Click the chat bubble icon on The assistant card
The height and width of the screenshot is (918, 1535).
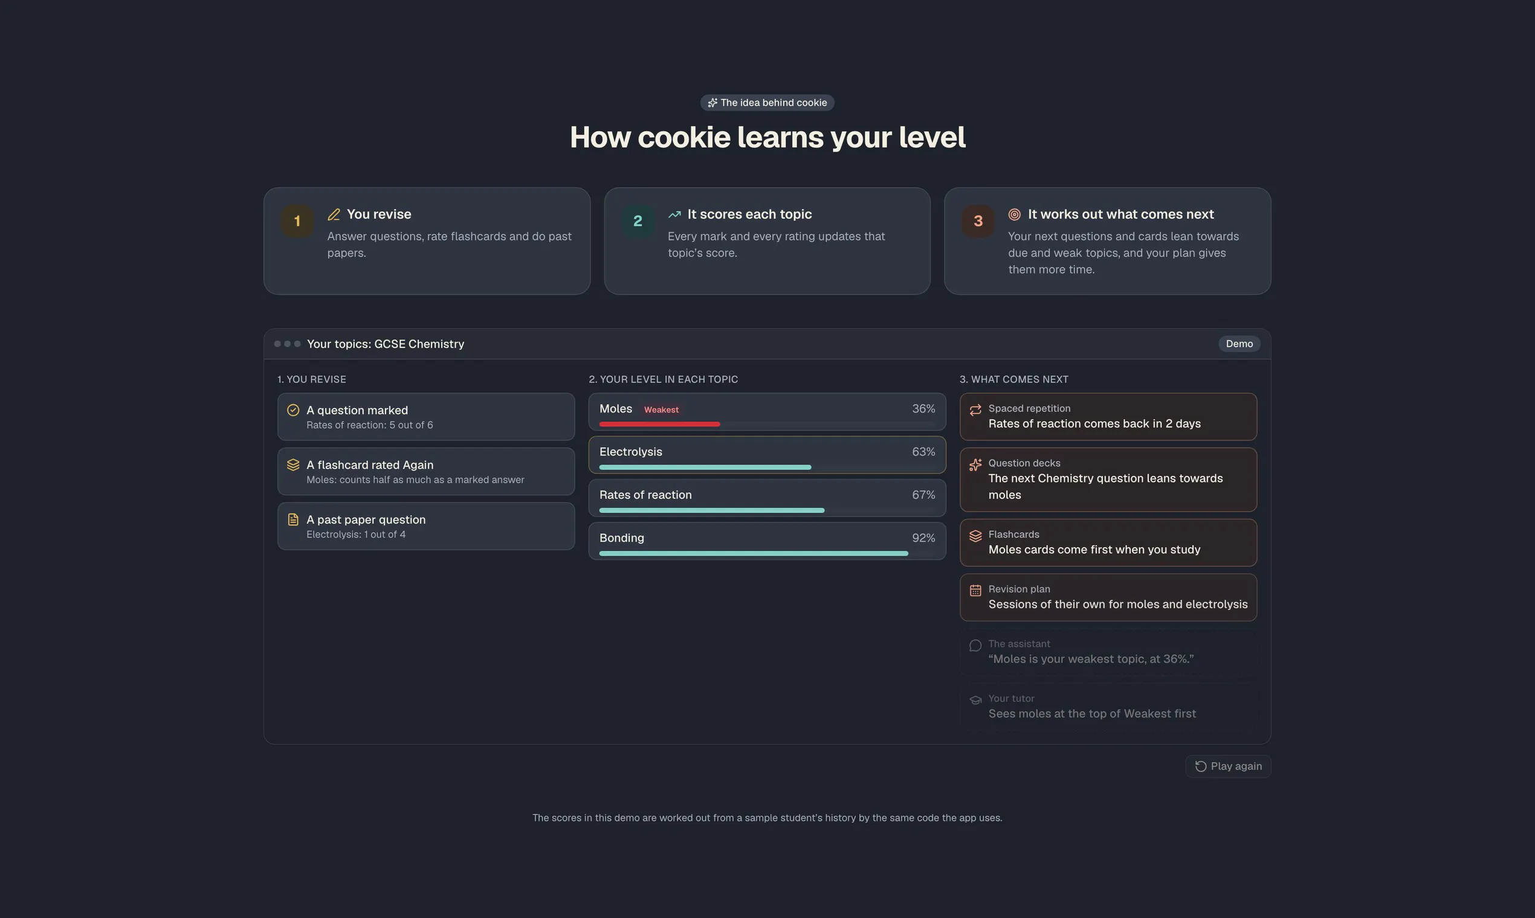click(975, 645)
